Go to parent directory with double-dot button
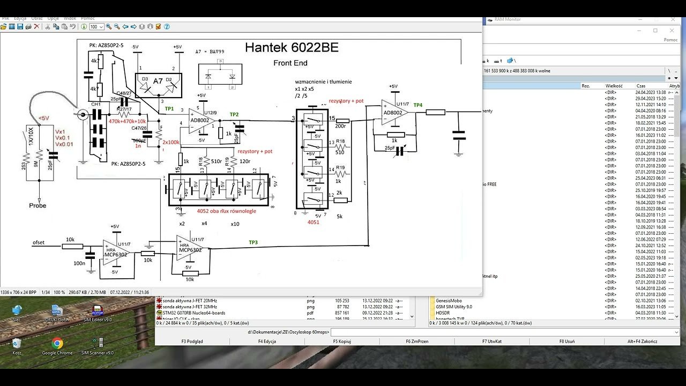Viewport: 686px width, 386px height. pyautogui.click(x=676, y=71)
